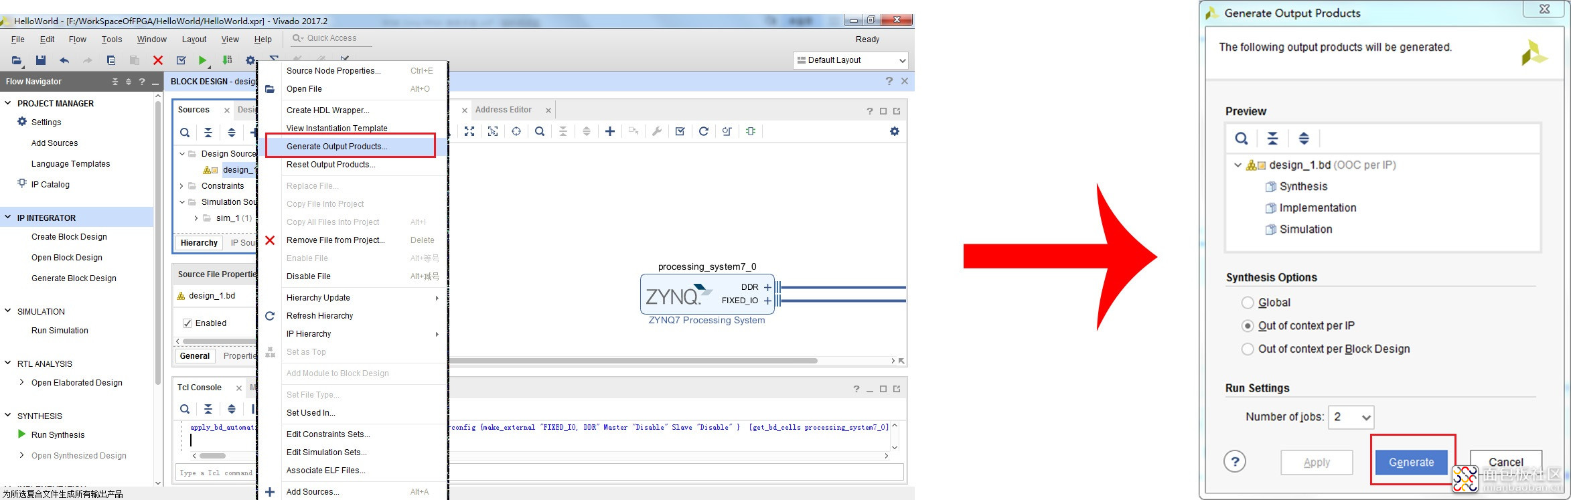
Task: Select Out of context per Block Design
Action: [1248, 349]
